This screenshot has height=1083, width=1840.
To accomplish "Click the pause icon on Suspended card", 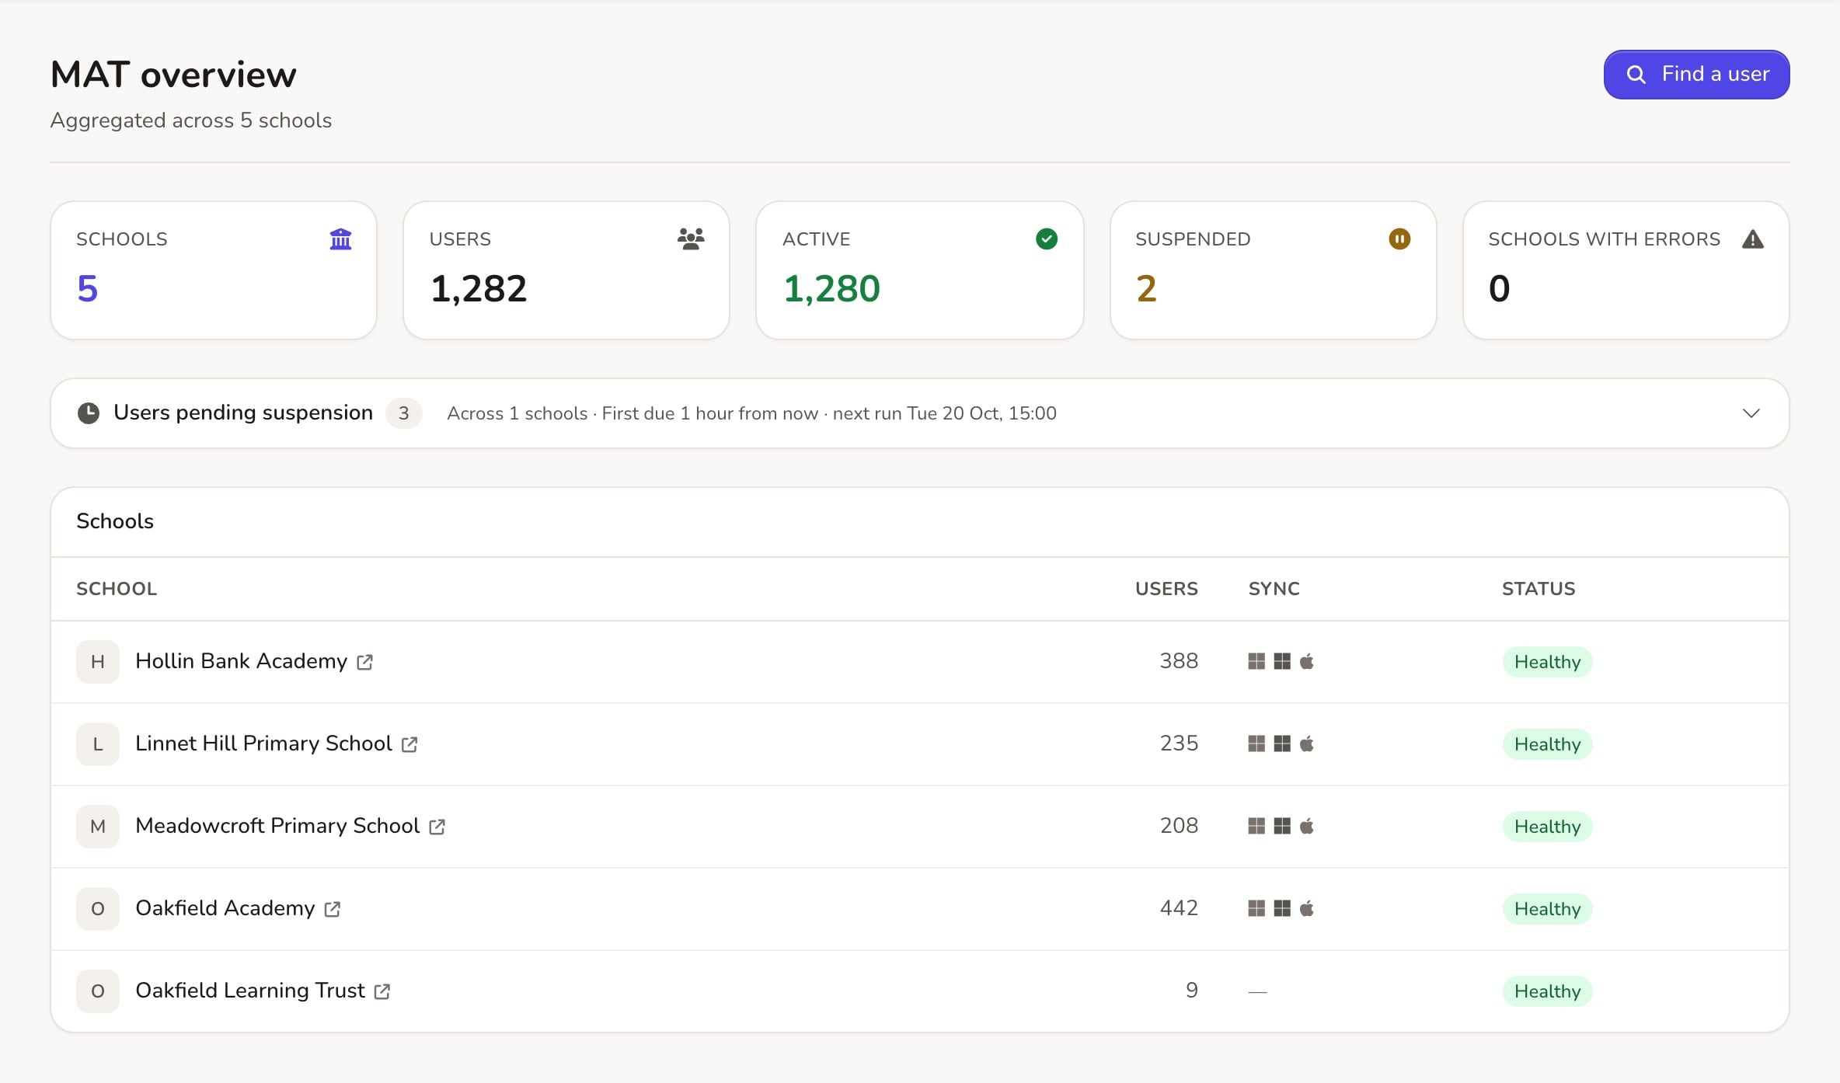I will [x=1399, y=239].
